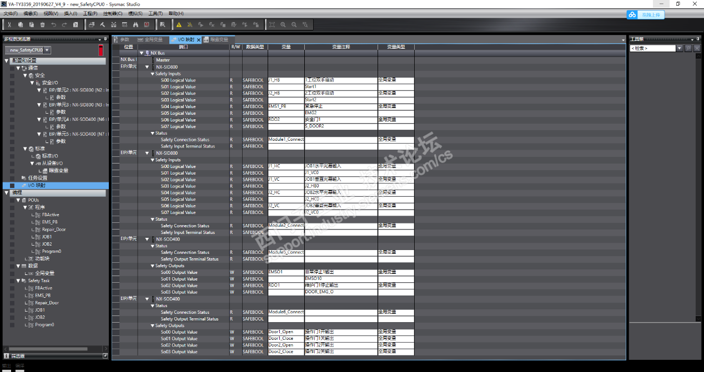Collapse the Safety Task tree node
Viewport: 704px width, 372px height.
(x=18, y=281)
